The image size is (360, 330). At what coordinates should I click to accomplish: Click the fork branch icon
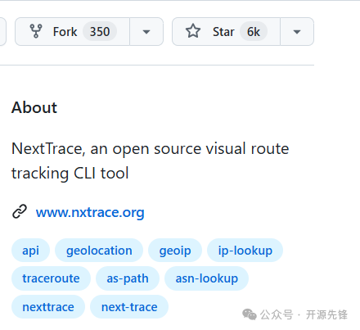[36, 31]
